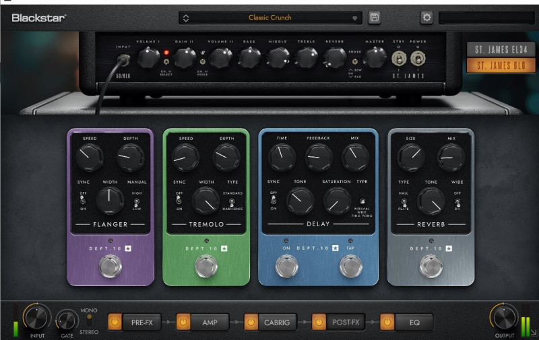Viewport: 539px width, 340px height.
Task: Save the current preset with the disk icon
Action: coord(375,18)
